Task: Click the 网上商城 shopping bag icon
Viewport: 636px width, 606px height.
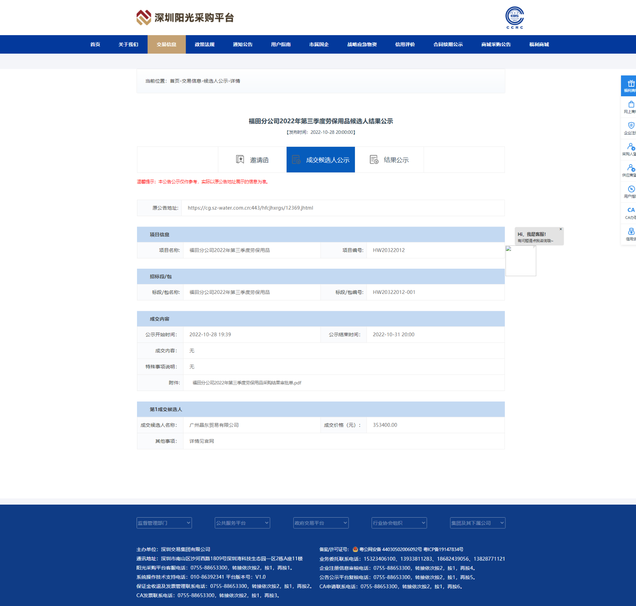Action: pos(631,105)
